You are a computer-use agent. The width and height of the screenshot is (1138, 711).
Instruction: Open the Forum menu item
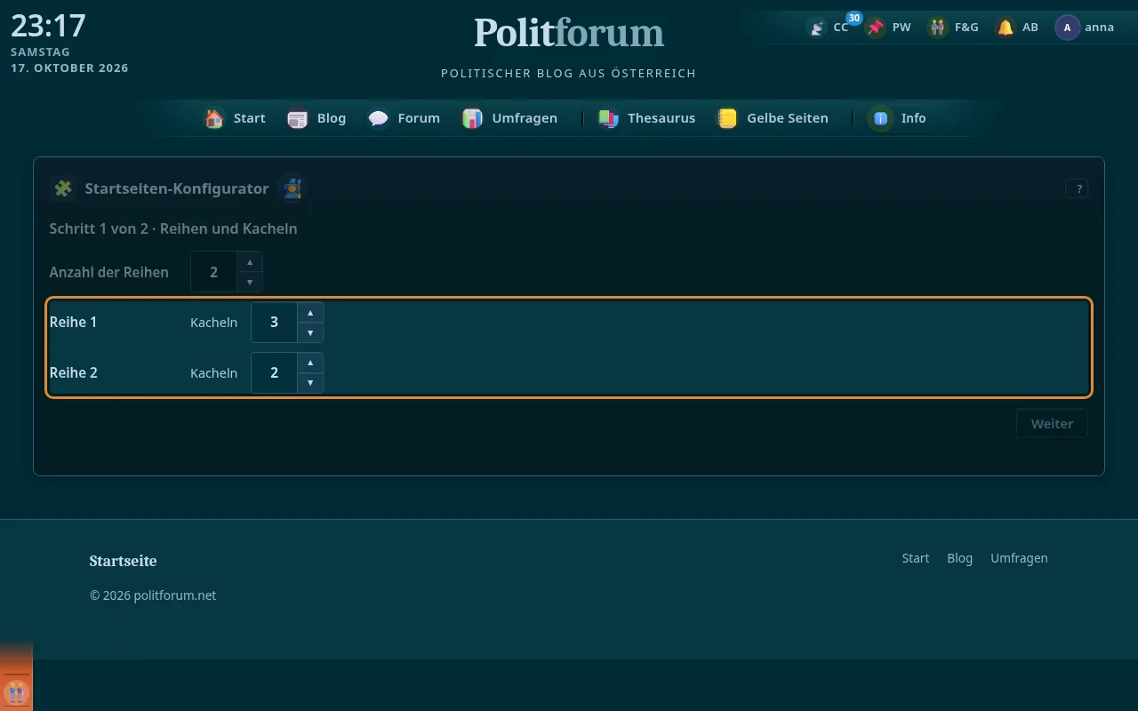point(405,118)
